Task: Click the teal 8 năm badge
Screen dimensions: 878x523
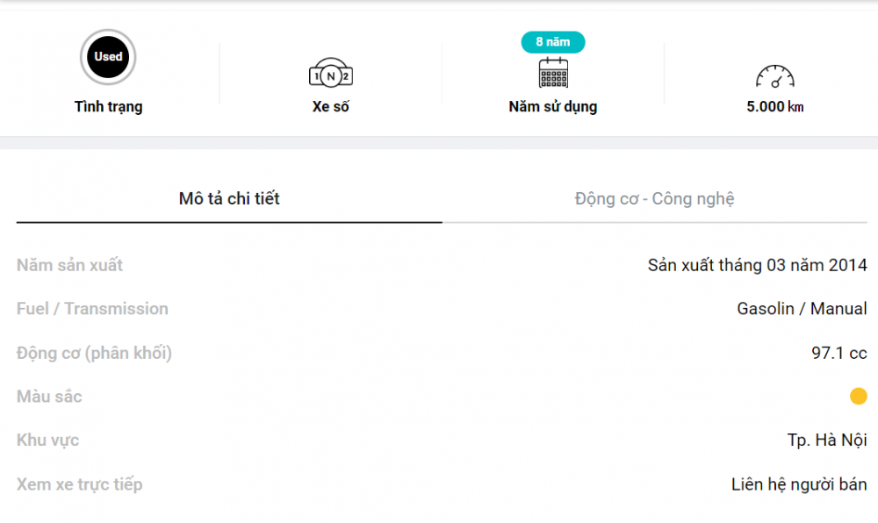Action: pyautogui.click(x=553, y=42)
